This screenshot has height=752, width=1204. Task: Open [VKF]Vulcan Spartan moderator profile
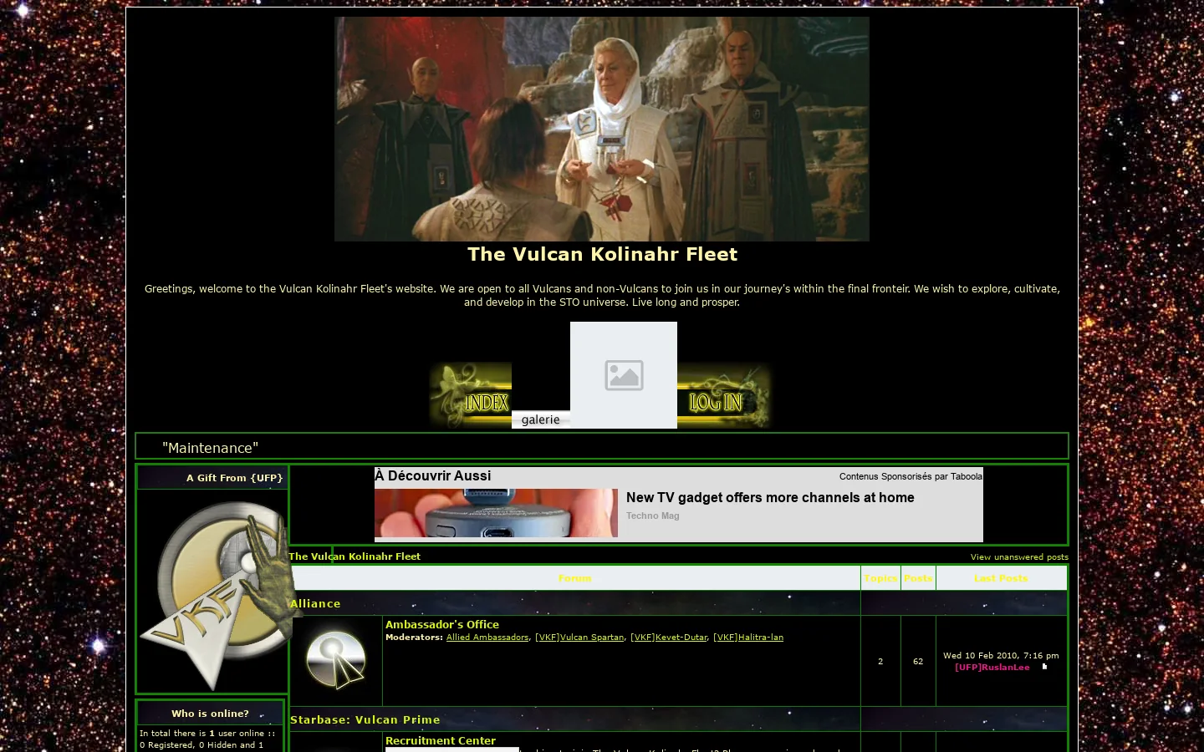(579, 638)
